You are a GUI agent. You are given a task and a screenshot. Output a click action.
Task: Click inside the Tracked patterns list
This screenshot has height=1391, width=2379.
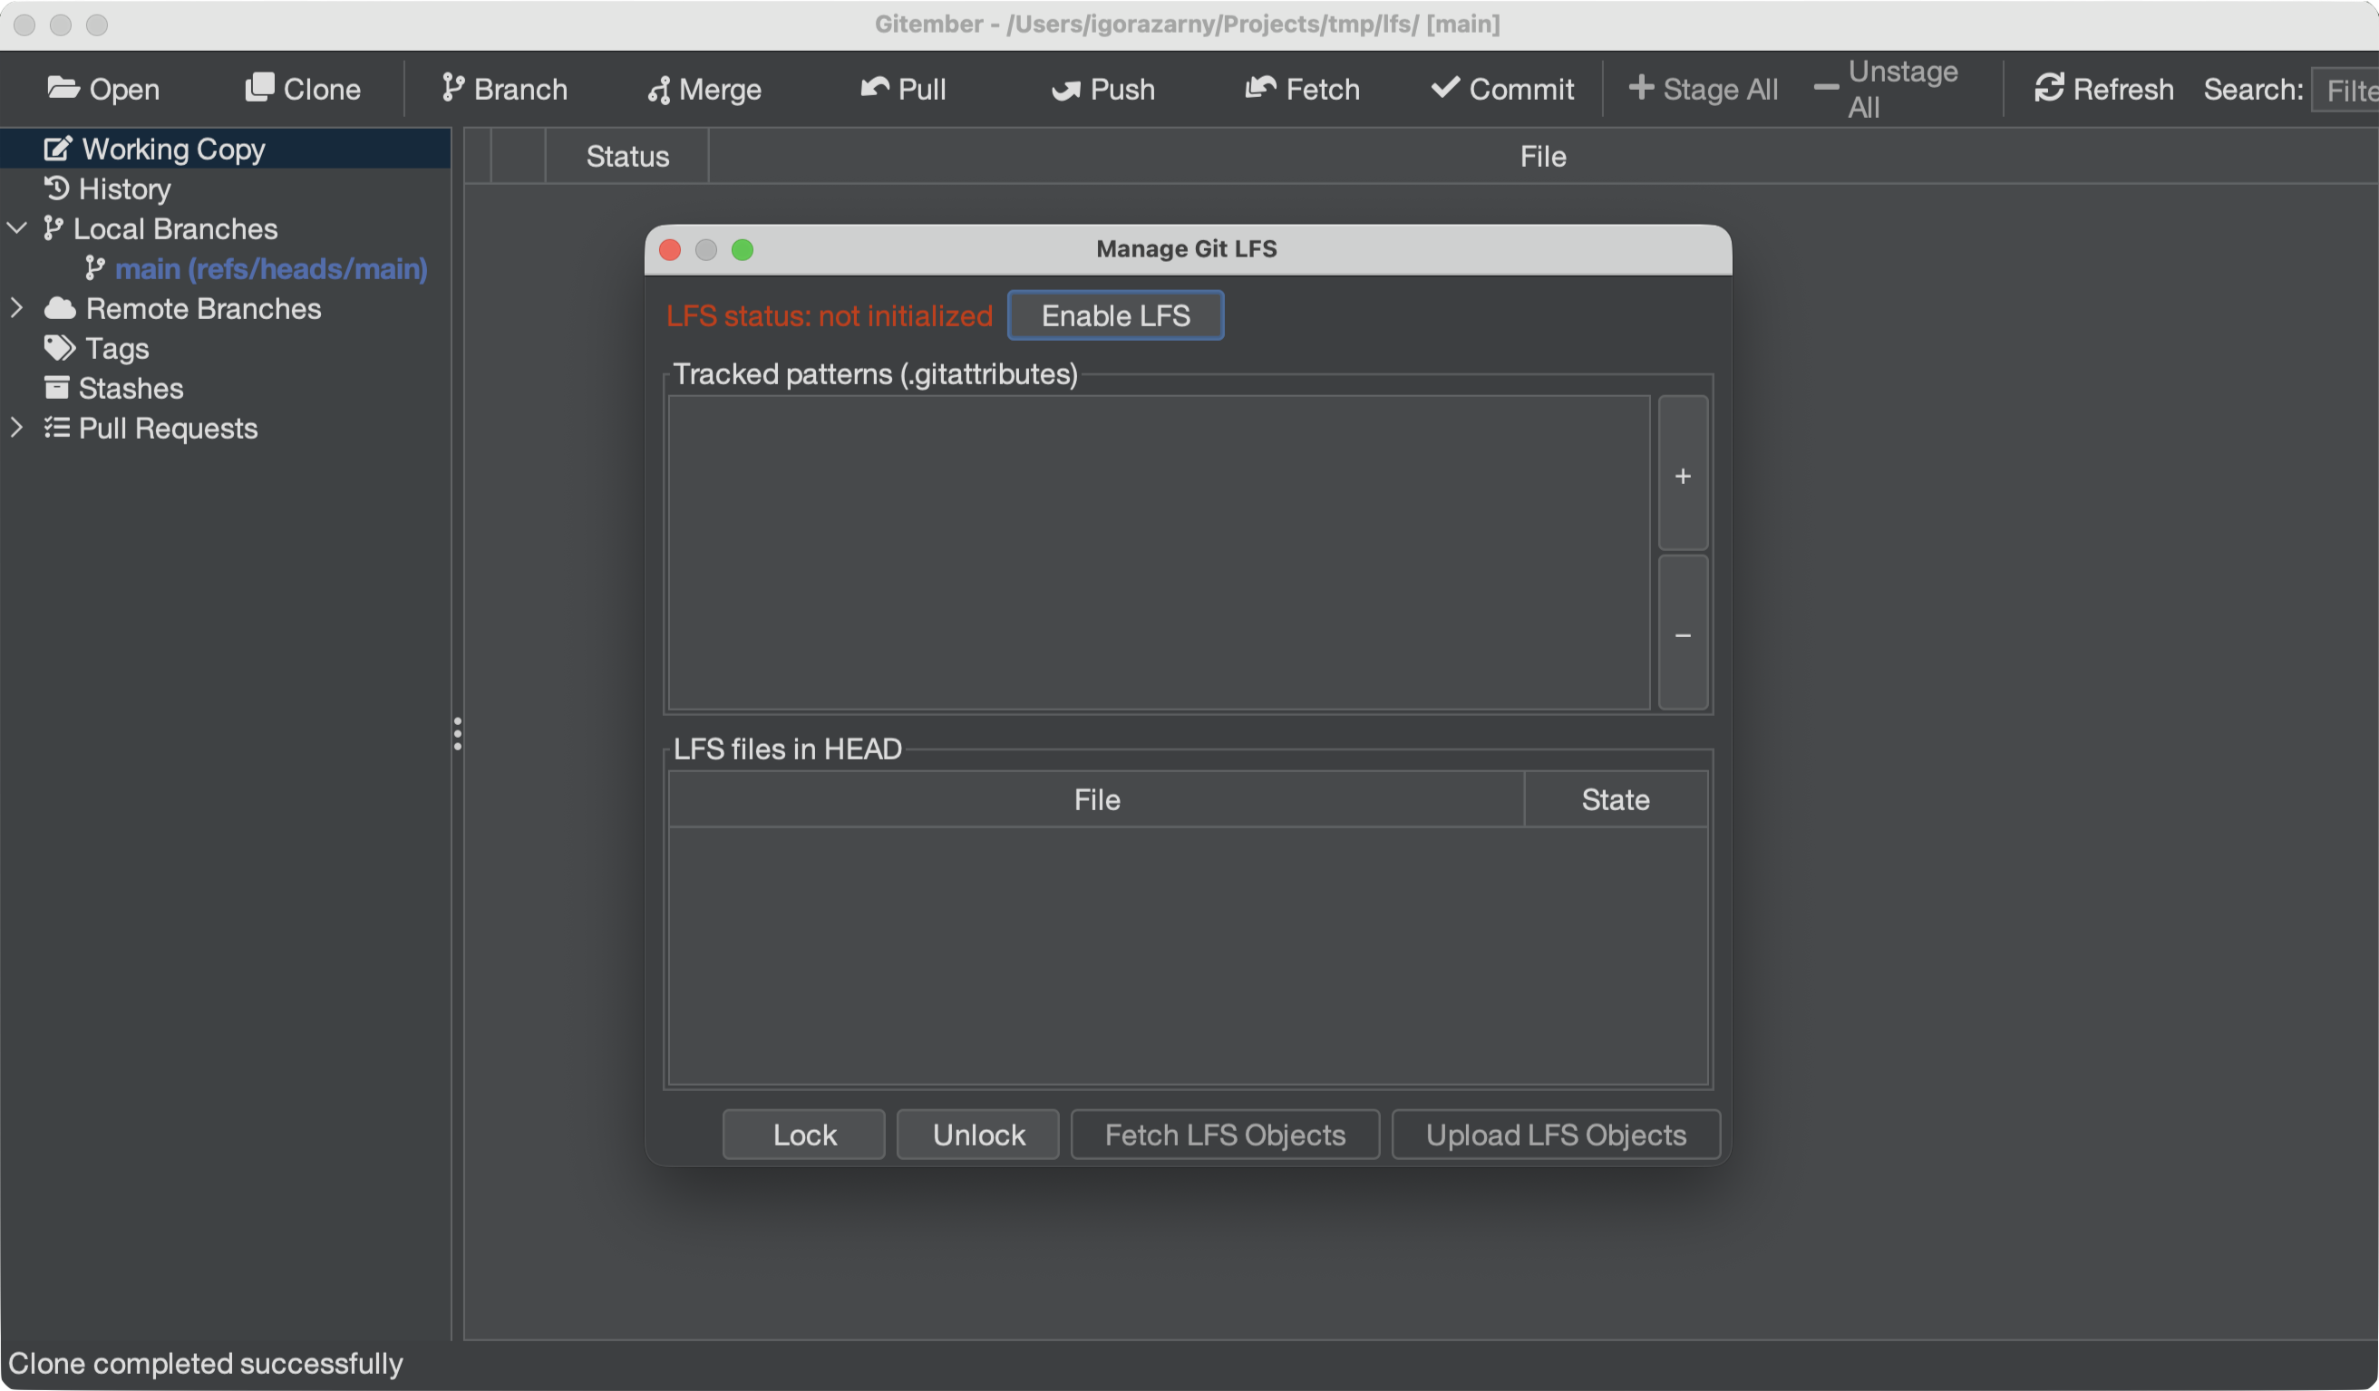1159,552
